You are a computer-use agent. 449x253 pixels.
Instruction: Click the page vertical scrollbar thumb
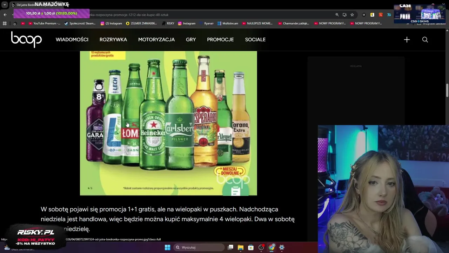tap(447, 90)
